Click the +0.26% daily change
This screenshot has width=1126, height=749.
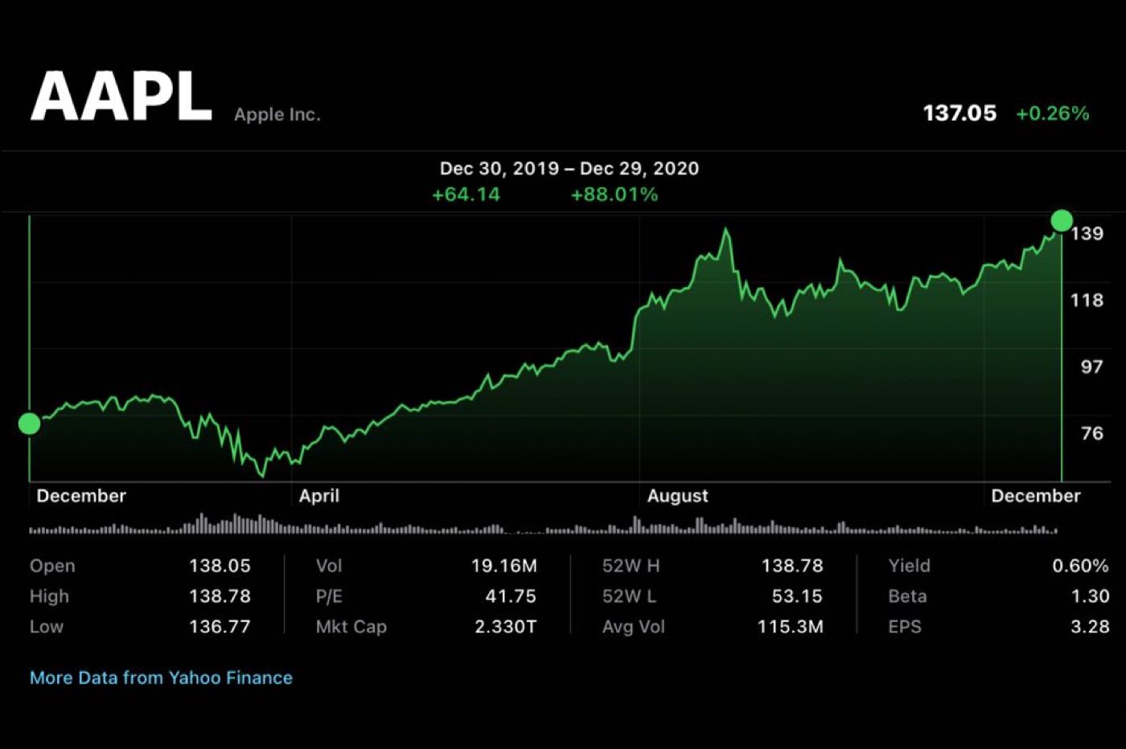1052,113
